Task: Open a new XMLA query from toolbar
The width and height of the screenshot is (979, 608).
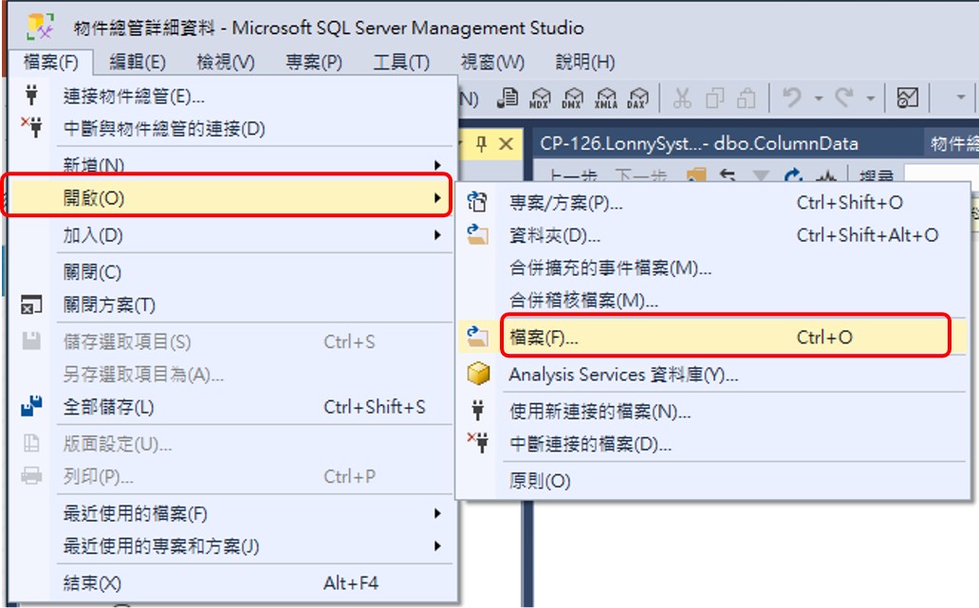Action: [x=605, y=98]
